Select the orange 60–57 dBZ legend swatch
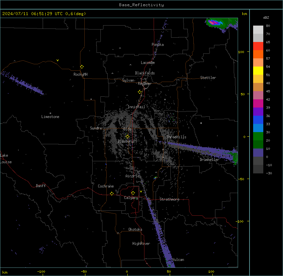The height and width of the screenshot is (276, 283). (x=258, y=54)
